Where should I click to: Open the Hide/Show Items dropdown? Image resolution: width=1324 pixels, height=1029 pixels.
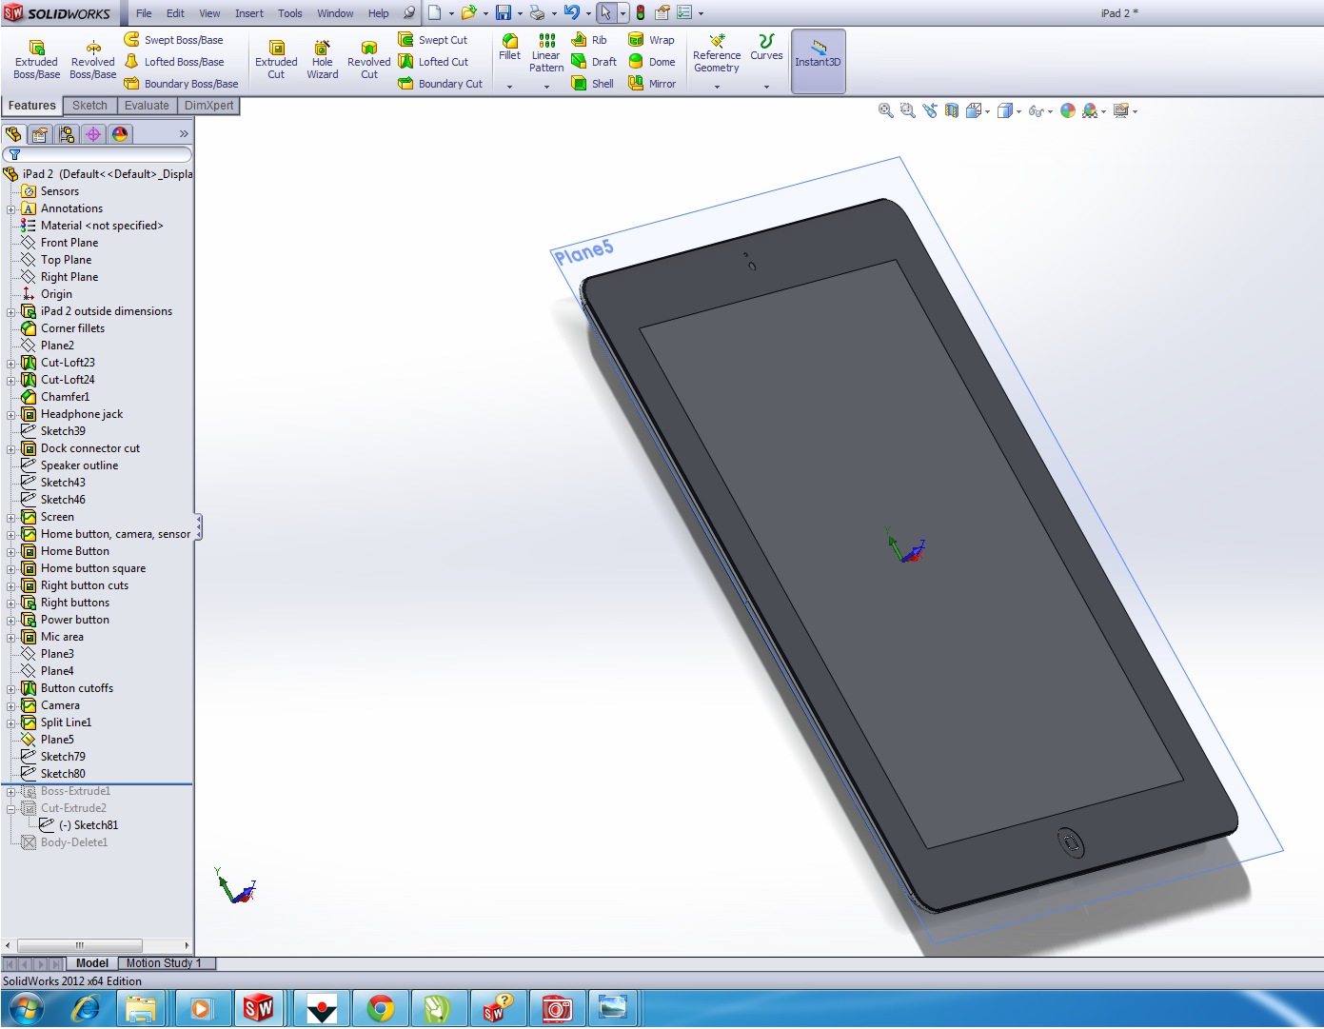click(x=1050, y=111)
